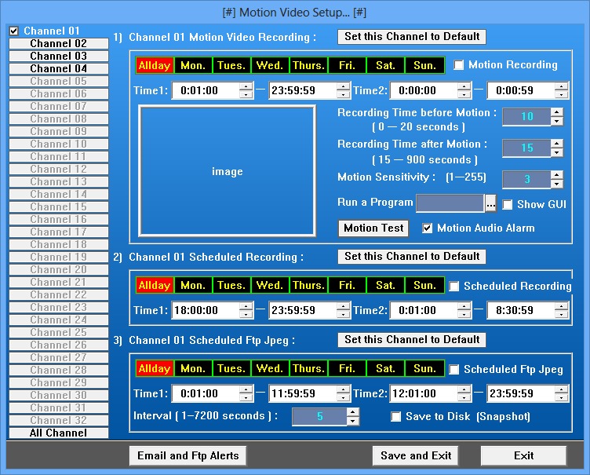Run the Motion Test
Image resolution: width=590 pixels, height=475 pixels.
pos(373,228)
